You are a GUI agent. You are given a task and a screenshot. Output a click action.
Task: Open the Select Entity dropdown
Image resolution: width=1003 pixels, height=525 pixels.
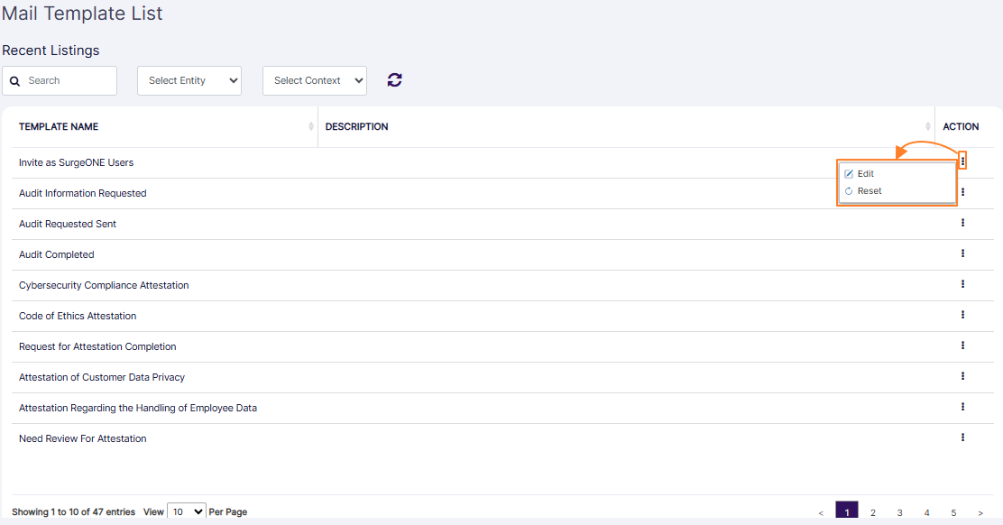(189, 80)
